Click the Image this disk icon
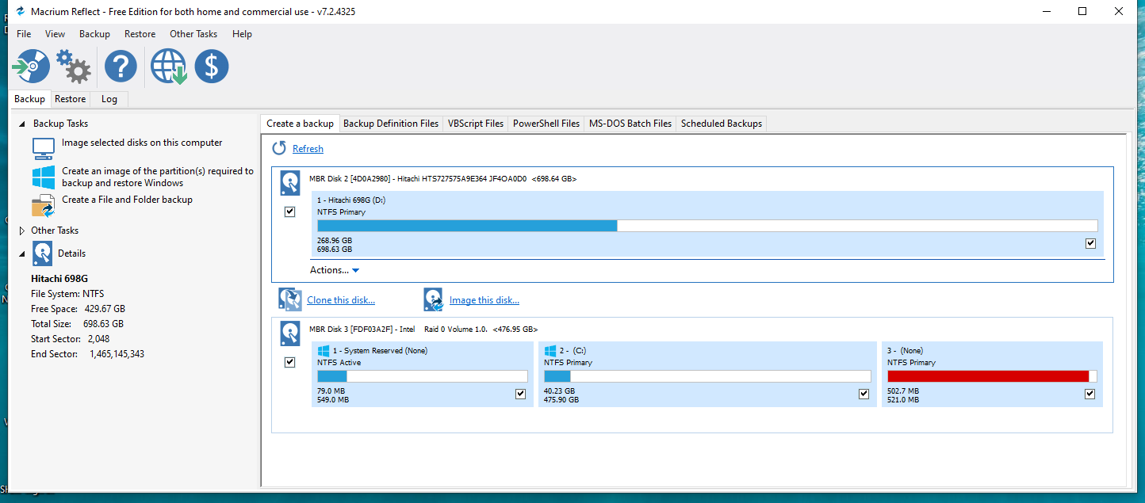Viewport: 1145px width, 503px height. [x=434, y=299]
